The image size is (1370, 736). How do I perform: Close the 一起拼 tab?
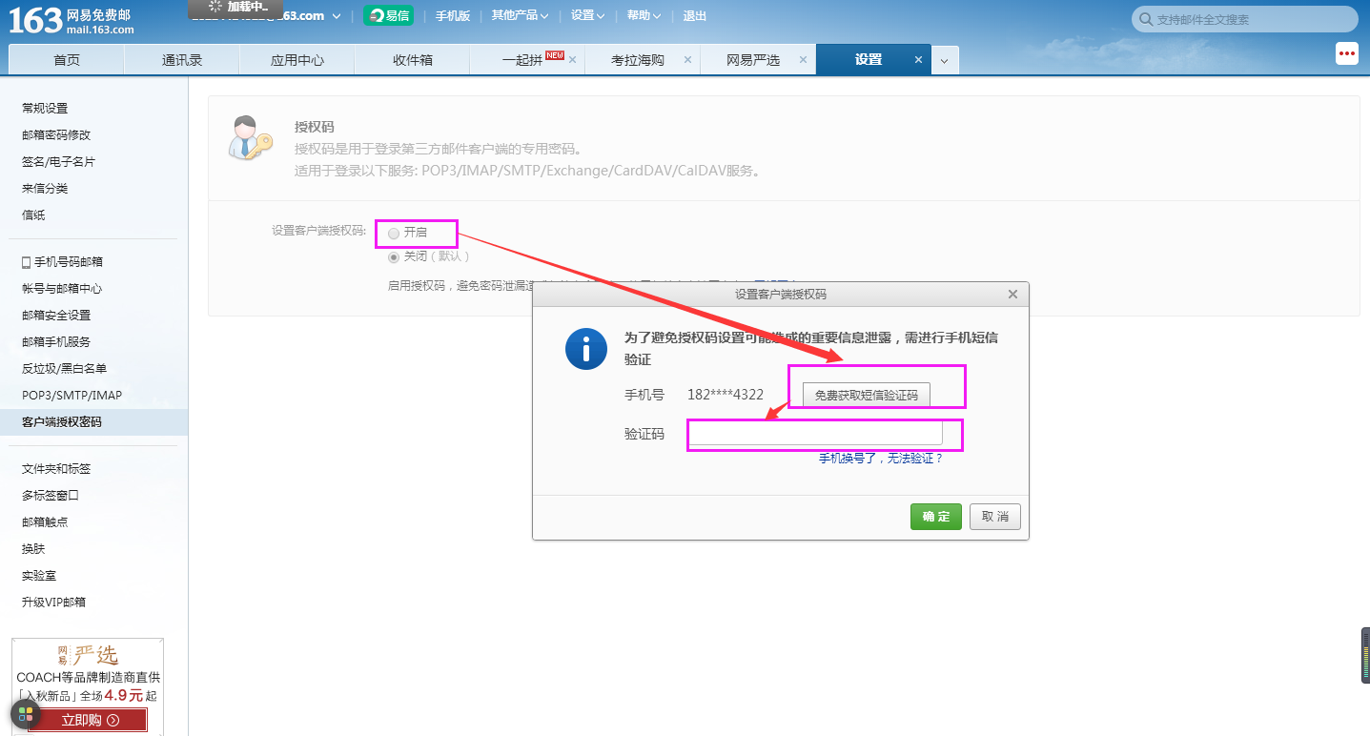click(572, 60)
